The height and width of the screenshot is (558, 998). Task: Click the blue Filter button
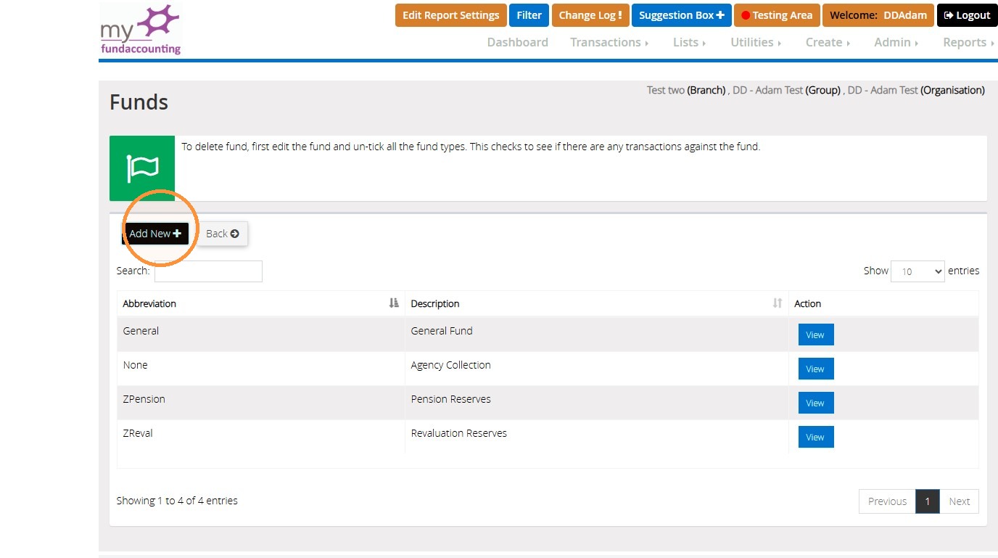point(529,15)
